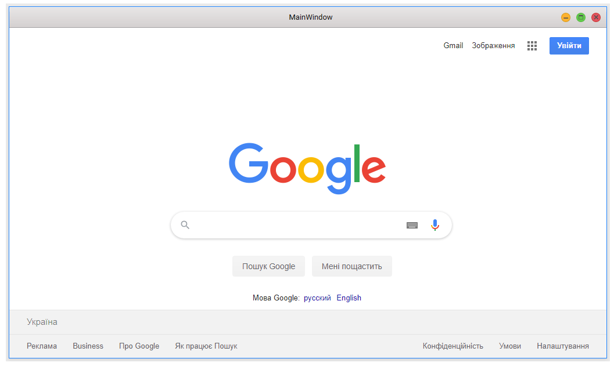Image resolution: width=614 pixels, height=366 pixels.
Task: Maximize the MainWindow with green button
Action: [581, 17]
